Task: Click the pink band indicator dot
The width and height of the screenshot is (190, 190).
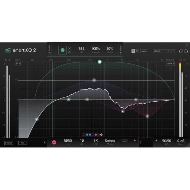Action: [x=101, y=135]
